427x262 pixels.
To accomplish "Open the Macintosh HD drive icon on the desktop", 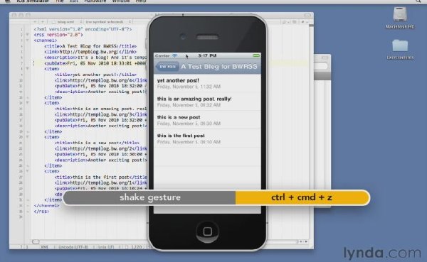I will coord(400,18).
